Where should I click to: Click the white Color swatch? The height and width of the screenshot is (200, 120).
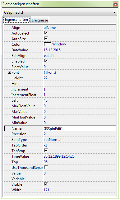click(48, 44)
